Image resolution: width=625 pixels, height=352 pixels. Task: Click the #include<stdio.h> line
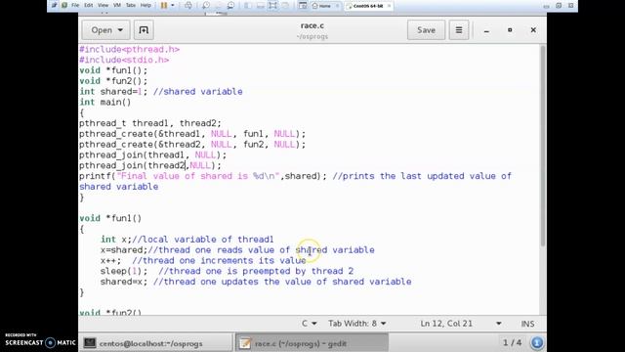[124, 60]
